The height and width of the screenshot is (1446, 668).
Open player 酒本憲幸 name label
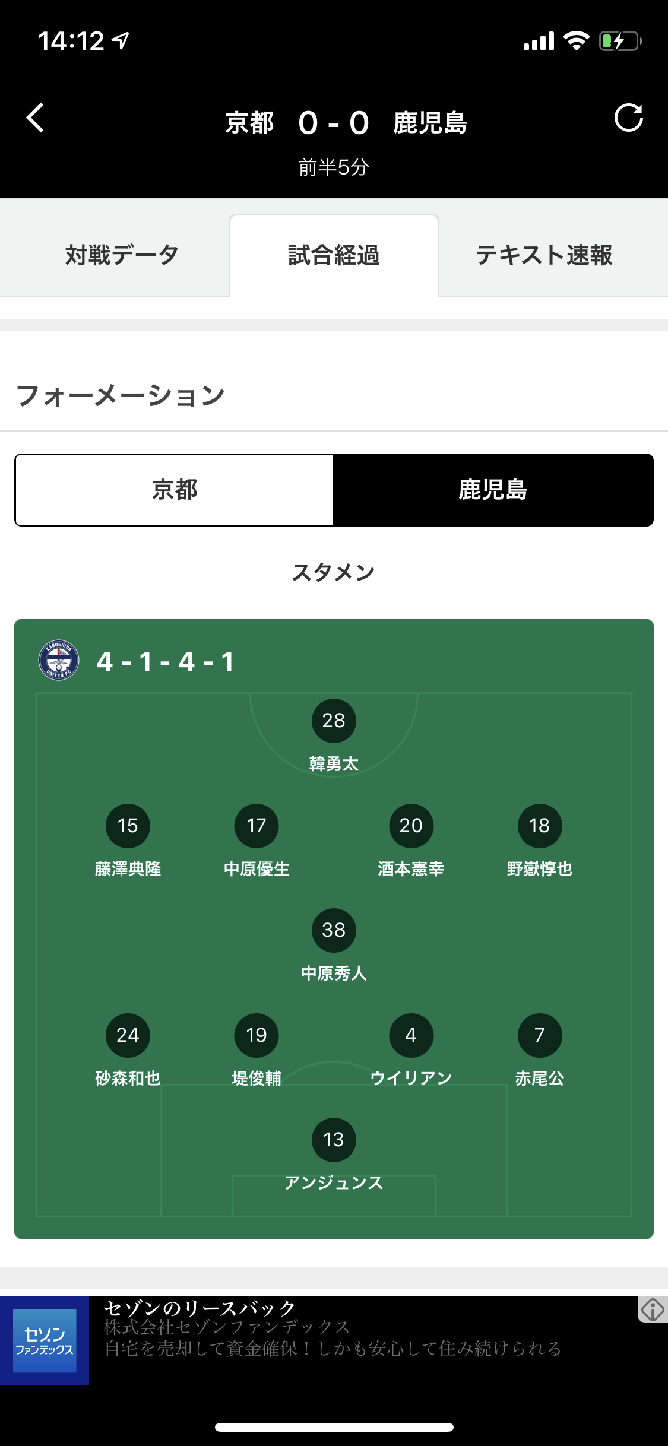tap(411, 869)
